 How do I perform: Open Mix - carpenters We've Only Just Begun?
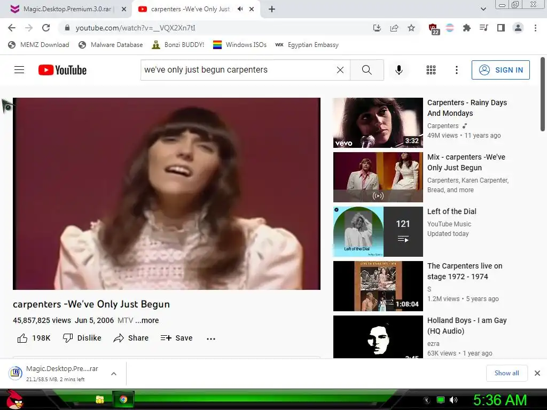click(x=466, y=162)
